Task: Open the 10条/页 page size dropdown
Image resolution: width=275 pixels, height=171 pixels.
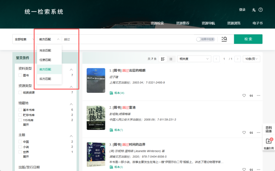Action: [251, 59]
